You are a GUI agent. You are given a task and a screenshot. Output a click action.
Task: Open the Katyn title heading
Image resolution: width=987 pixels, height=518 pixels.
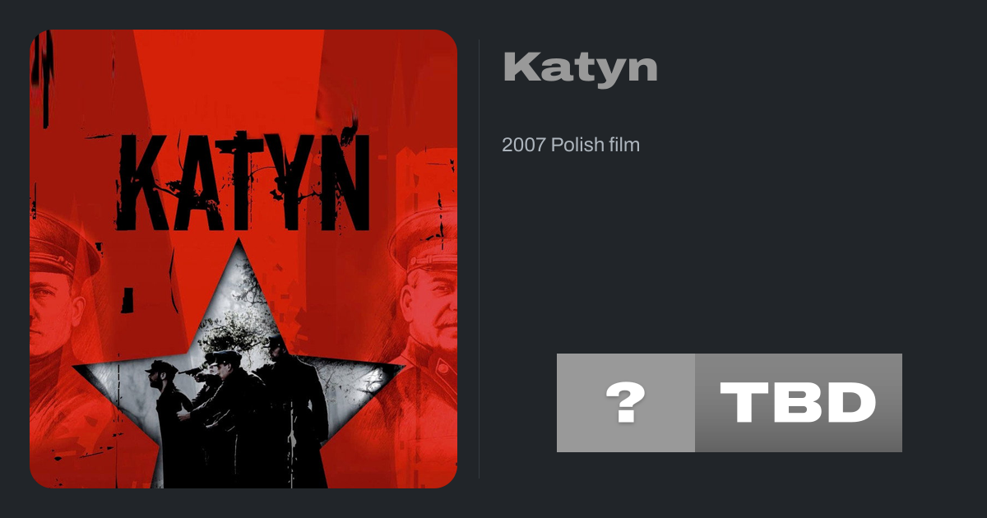pyautogui.click(x=580, y=68)
